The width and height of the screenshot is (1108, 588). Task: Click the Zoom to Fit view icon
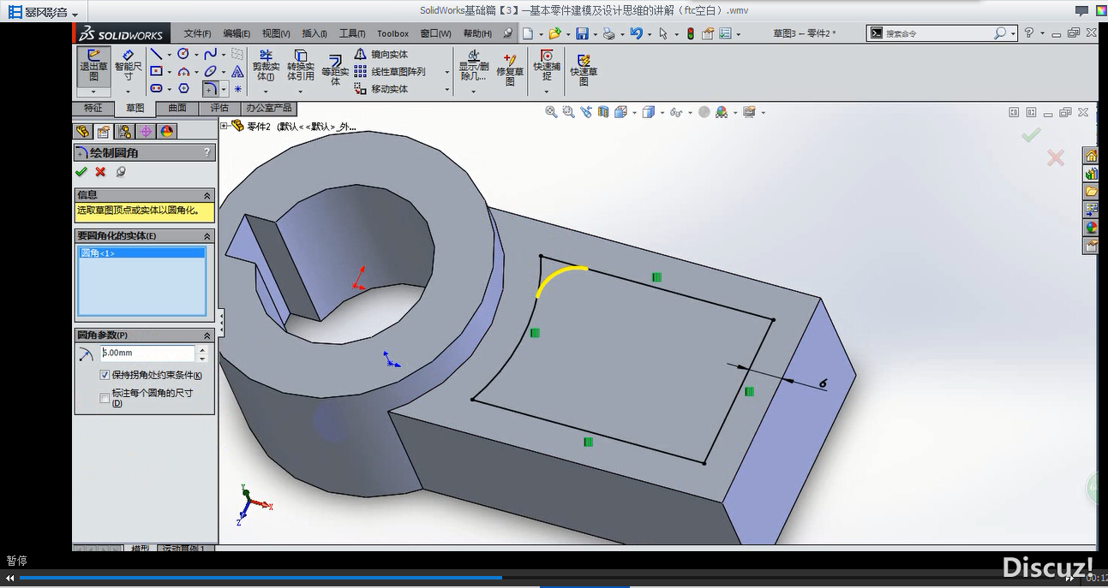pyautogui.click(x=551, y=112)
